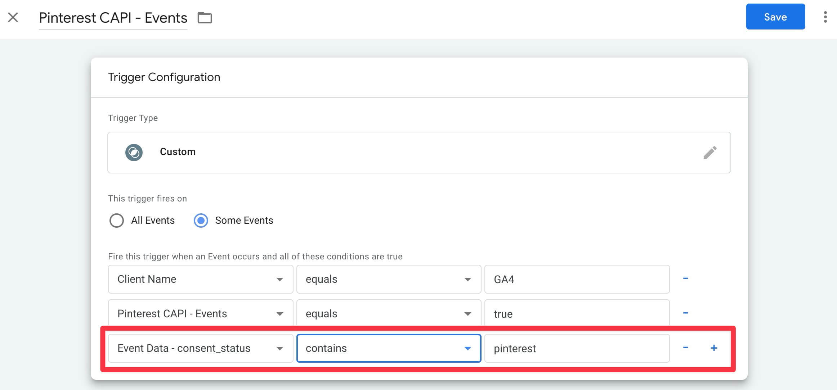Screen dimensions: 837x390
Task: Remove the Pinterest CAPI - Events condition row
Action: point(685,313)
